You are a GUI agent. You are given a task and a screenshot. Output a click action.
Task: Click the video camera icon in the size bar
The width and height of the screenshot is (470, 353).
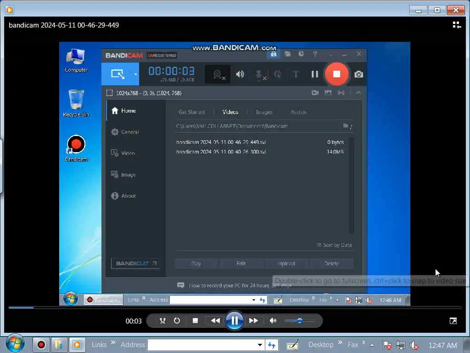click(315, 93)
